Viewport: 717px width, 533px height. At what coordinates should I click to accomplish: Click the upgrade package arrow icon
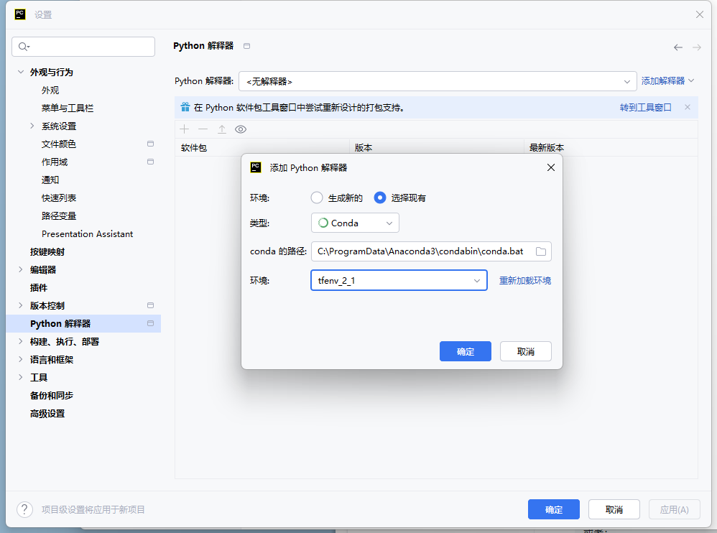click(x=222, y=129)
